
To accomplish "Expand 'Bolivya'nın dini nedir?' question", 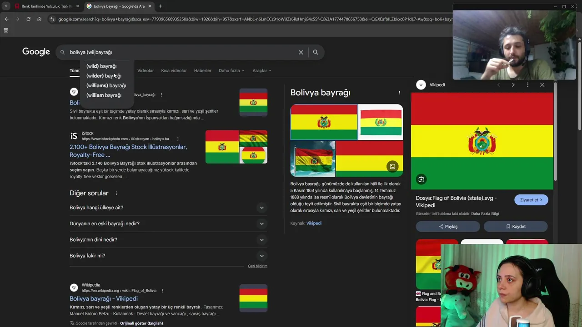I will point(168,240).
